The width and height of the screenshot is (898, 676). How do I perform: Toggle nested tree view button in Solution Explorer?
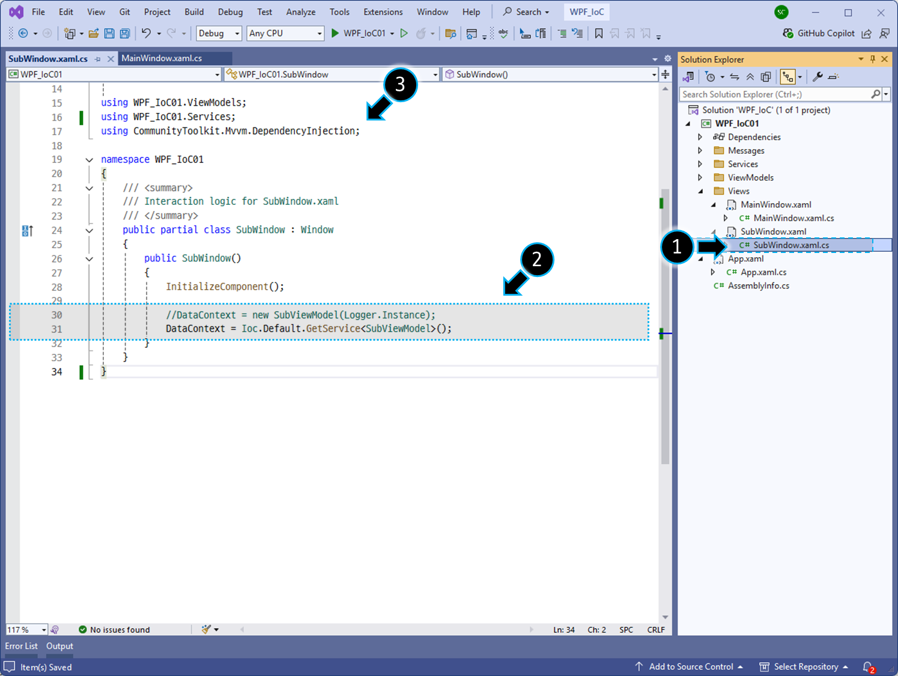click(x=787, y=77)
